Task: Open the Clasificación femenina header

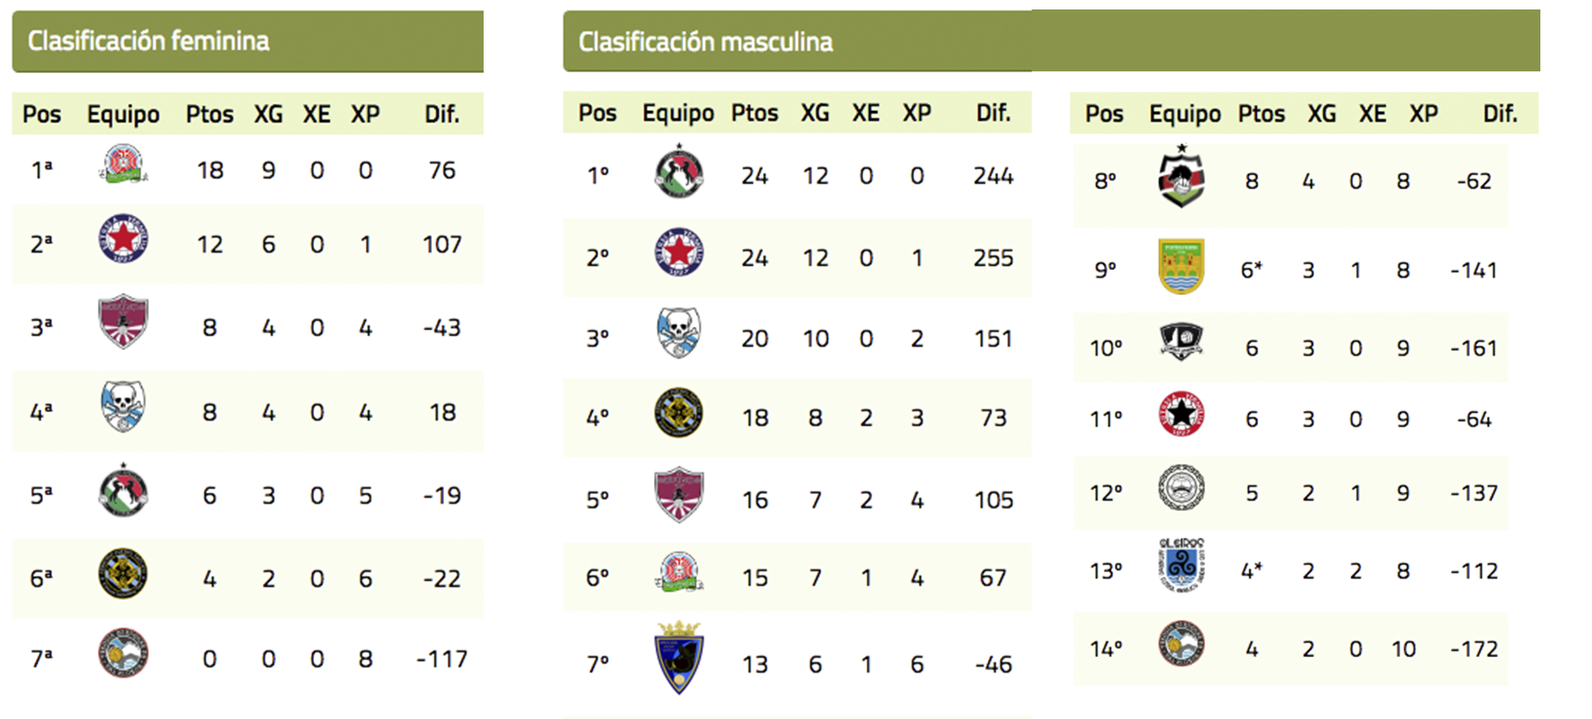Action: pyautogui.click(x=148, y=41)
